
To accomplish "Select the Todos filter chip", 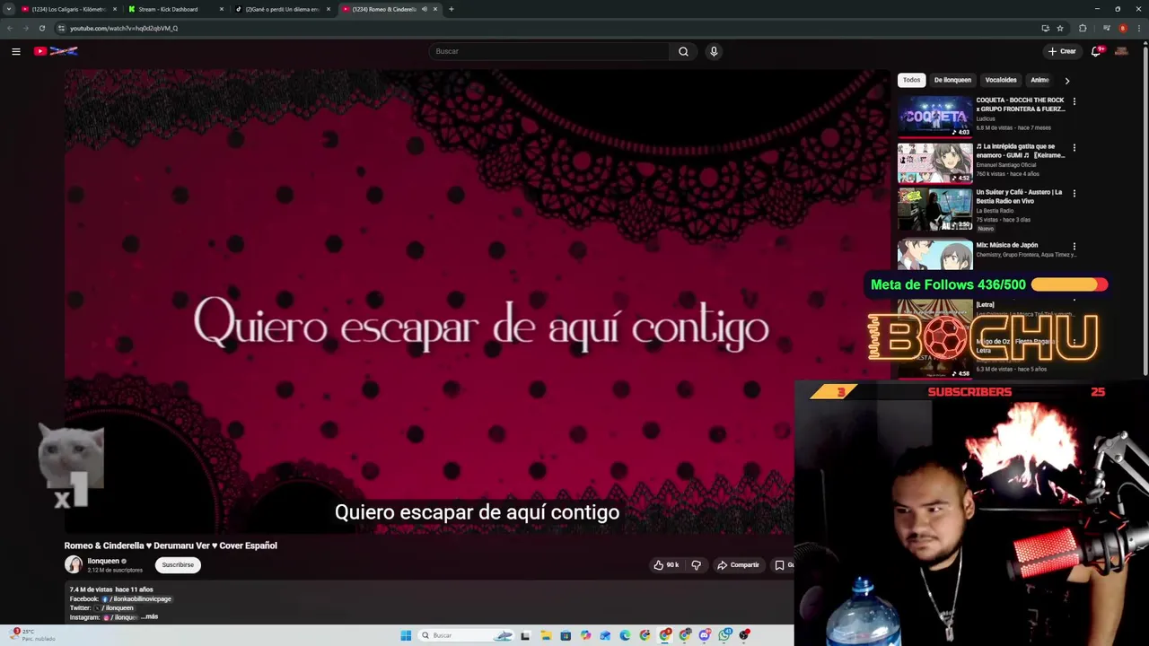I will (911, 80).
